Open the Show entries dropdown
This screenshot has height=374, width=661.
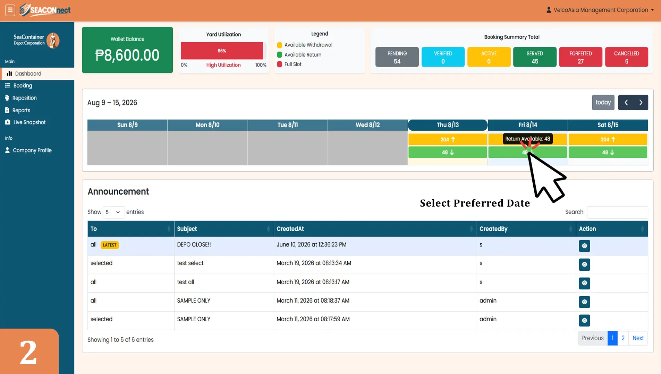113,212
